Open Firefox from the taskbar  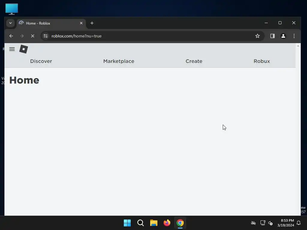(x=167, y=223)
